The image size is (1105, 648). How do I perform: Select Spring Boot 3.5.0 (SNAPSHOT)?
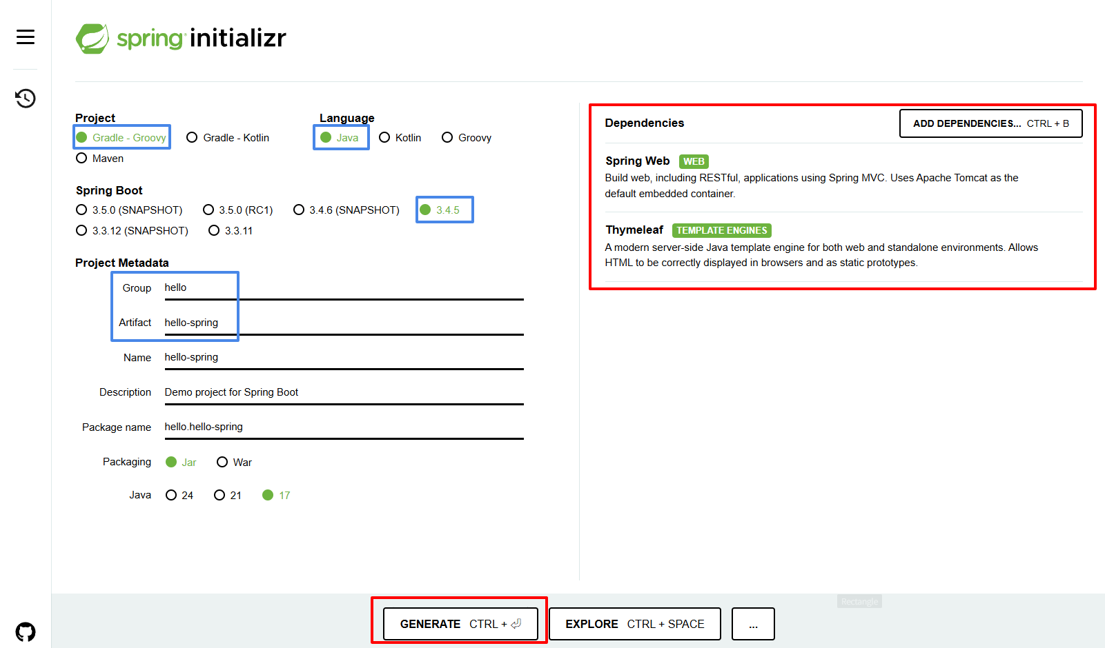(x=129, y=210)
